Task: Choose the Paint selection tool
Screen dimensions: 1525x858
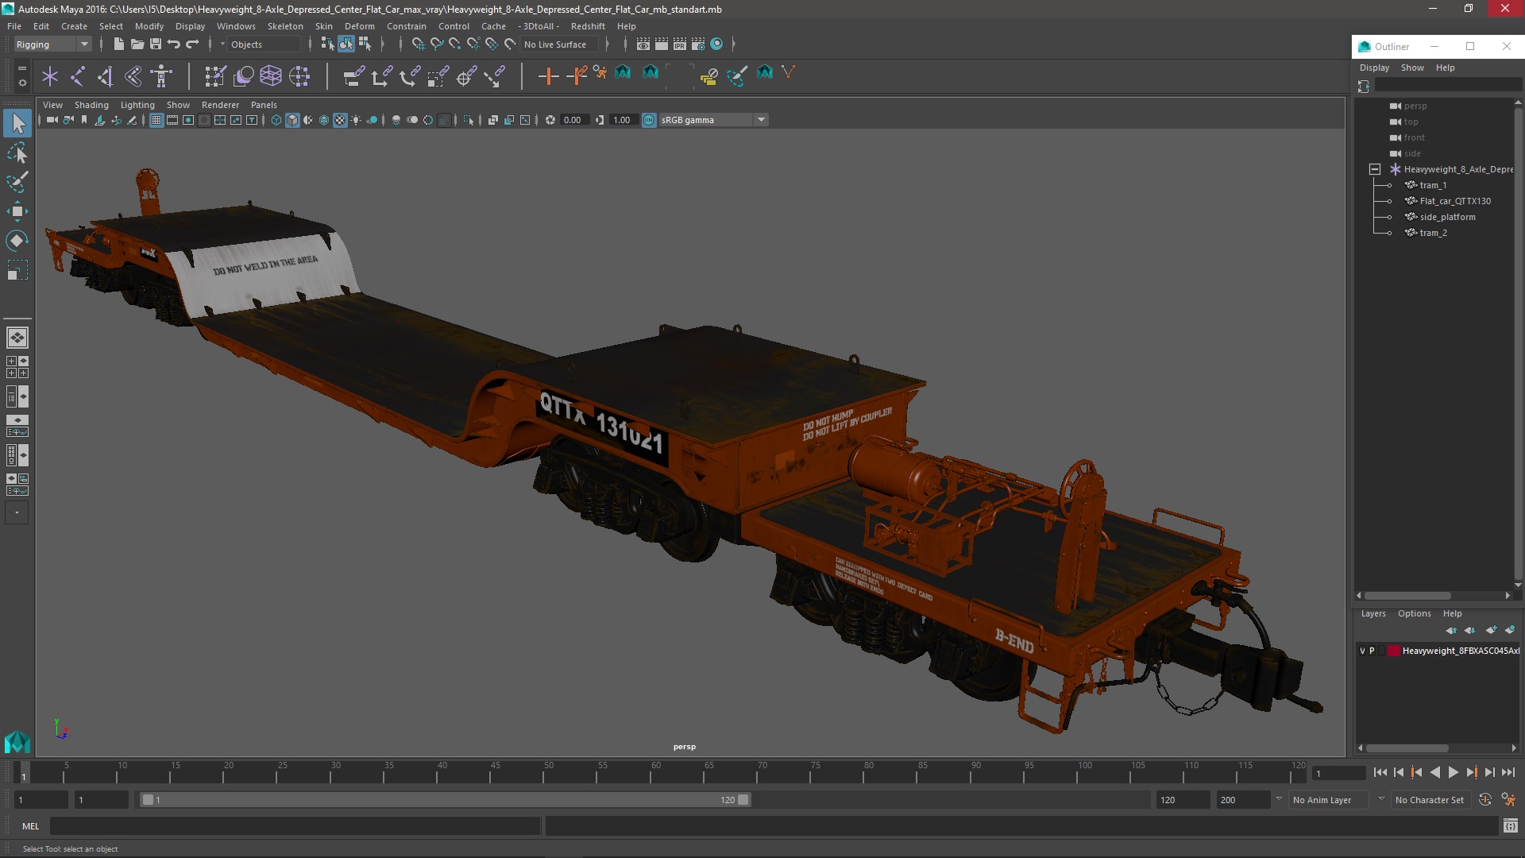Action: coord(17,182)
